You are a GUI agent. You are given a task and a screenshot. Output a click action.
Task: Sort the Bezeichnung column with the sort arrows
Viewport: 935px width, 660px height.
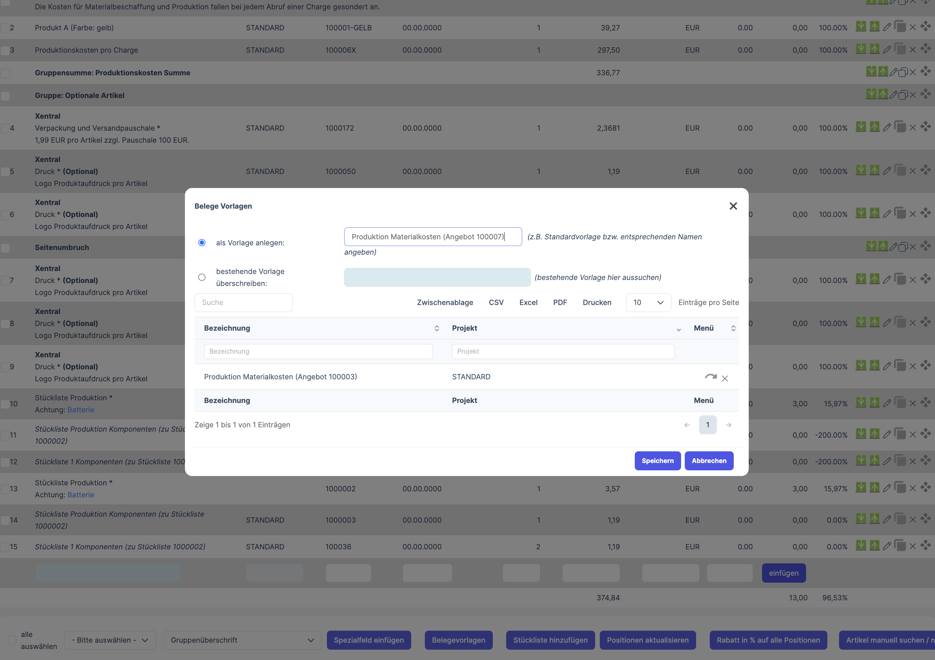click(437, 328)
